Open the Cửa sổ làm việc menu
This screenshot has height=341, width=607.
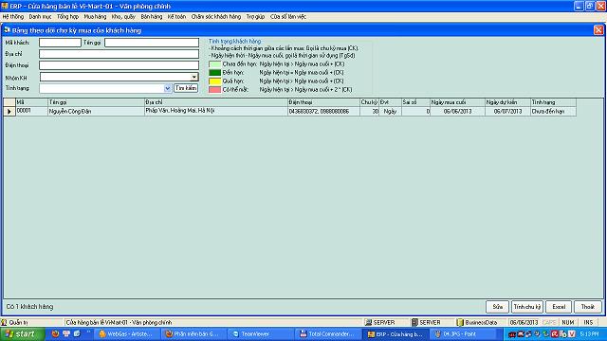(288, 17)
